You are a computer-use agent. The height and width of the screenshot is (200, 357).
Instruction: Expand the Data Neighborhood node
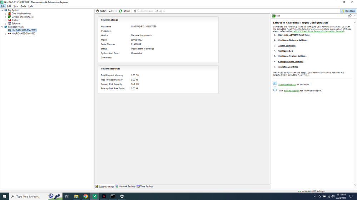(x=6, y=14)
